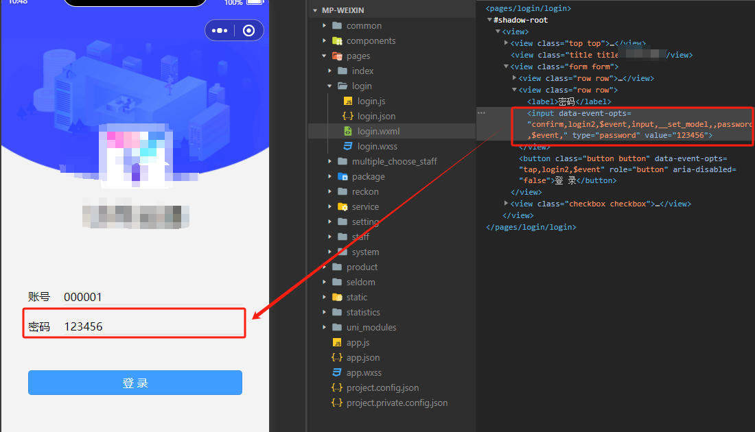This screenshot has width=755, height=432.
Task: Click the 密码 password input field
Action: (153, 326)
